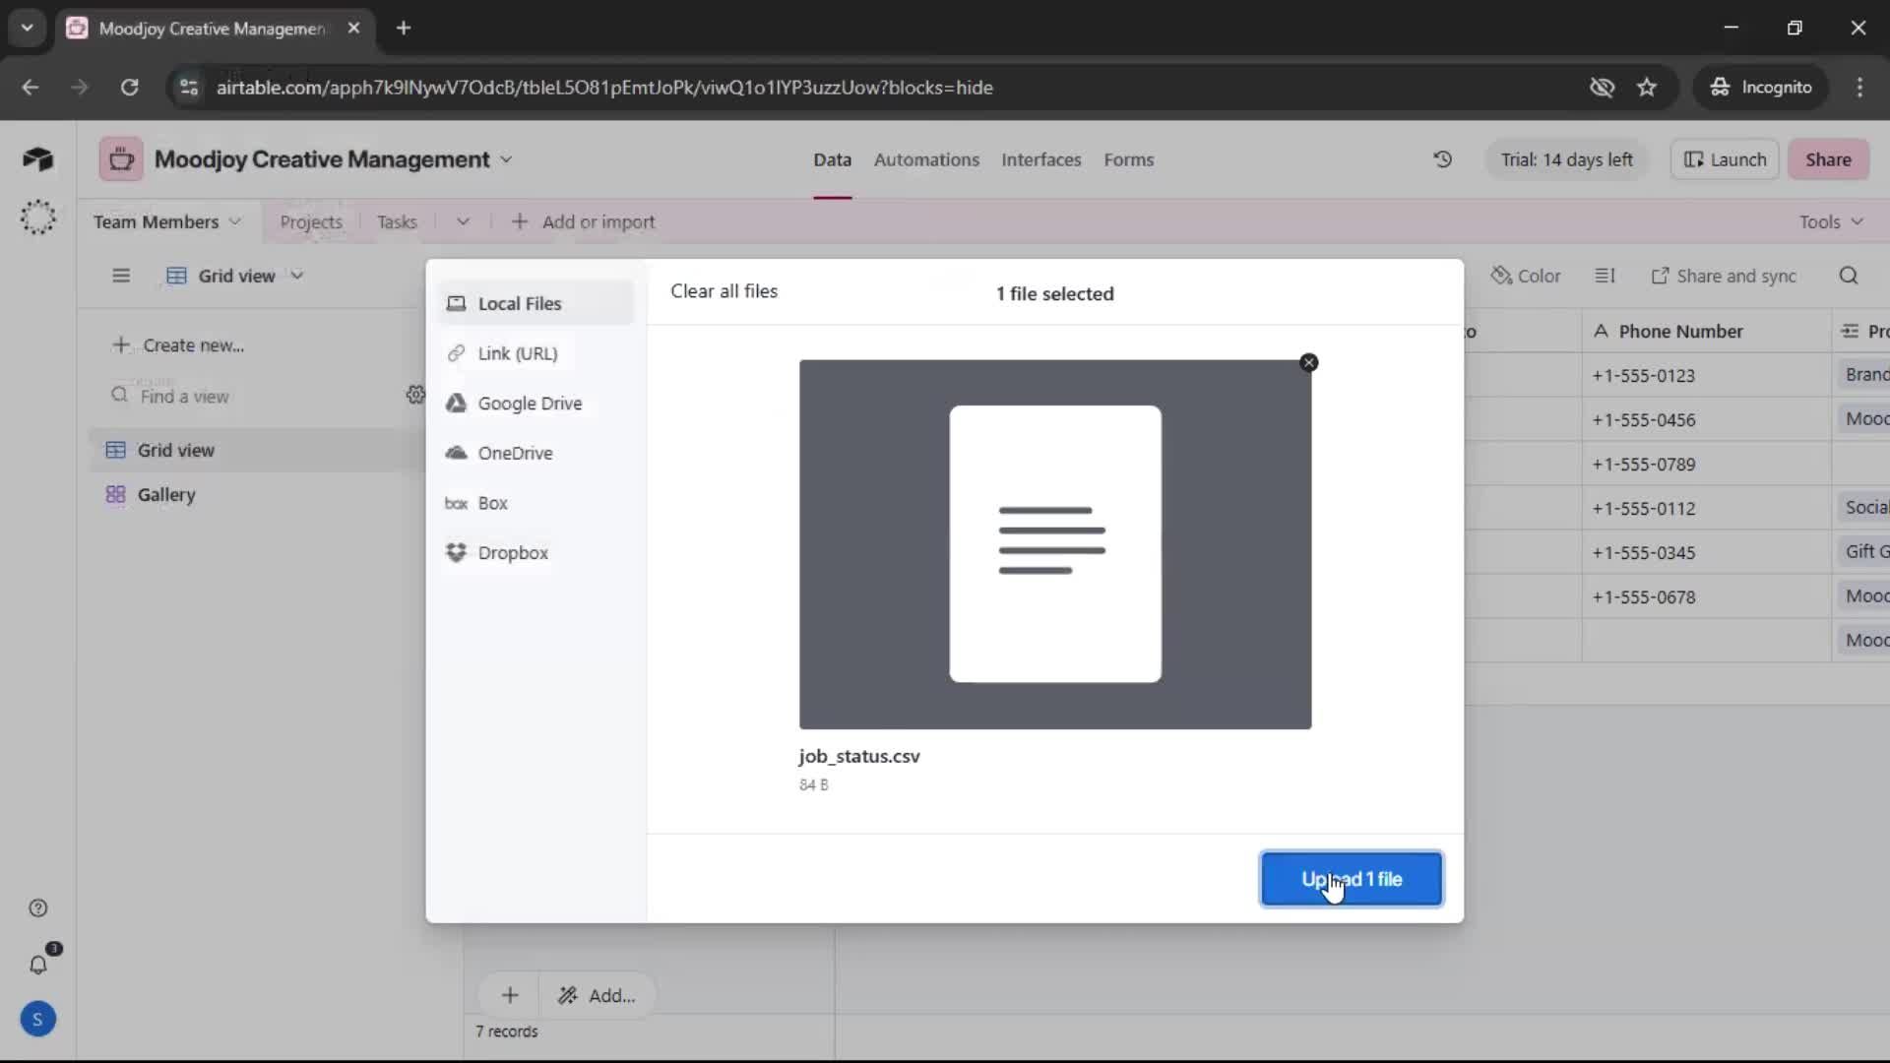Select cell +1-555-0123
The height and width of the screenshot is (1063, 1890).
[1706, 375]
